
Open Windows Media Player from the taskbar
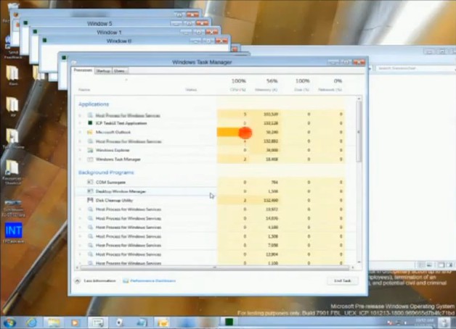75,322
